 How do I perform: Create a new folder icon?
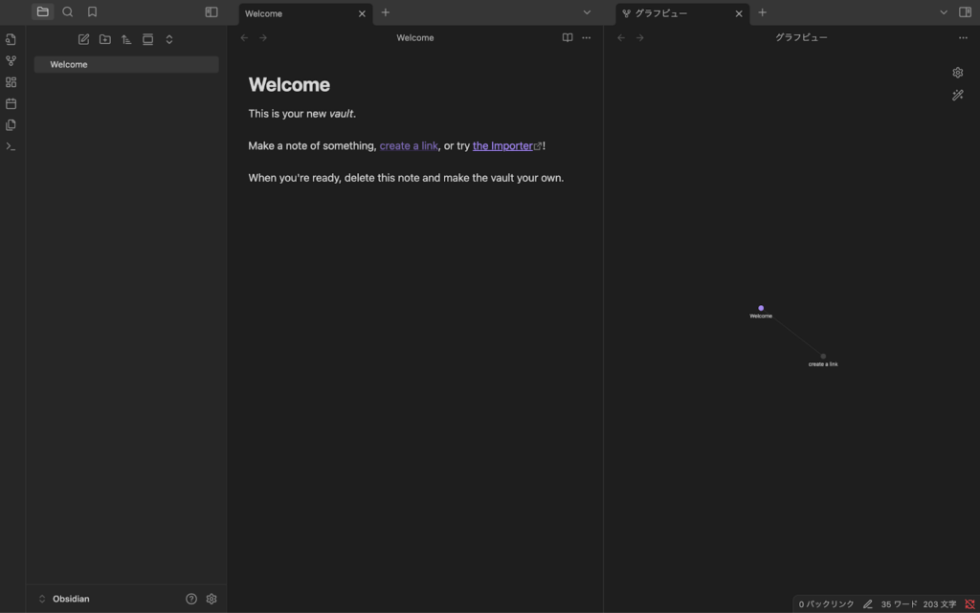pyautogui.click(x=105, y=39)
